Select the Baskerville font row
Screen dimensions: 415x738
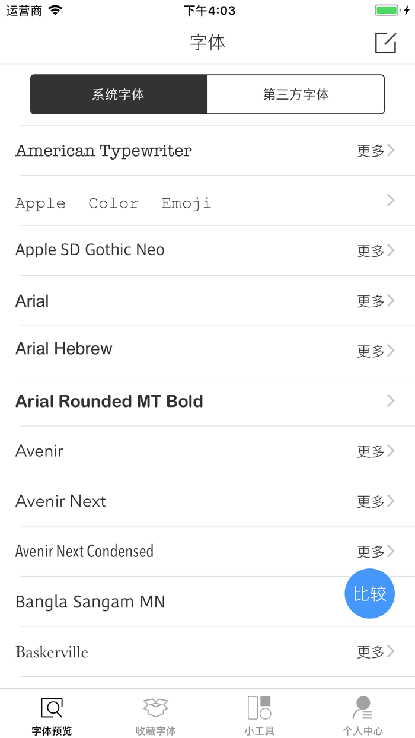point(52,652)
